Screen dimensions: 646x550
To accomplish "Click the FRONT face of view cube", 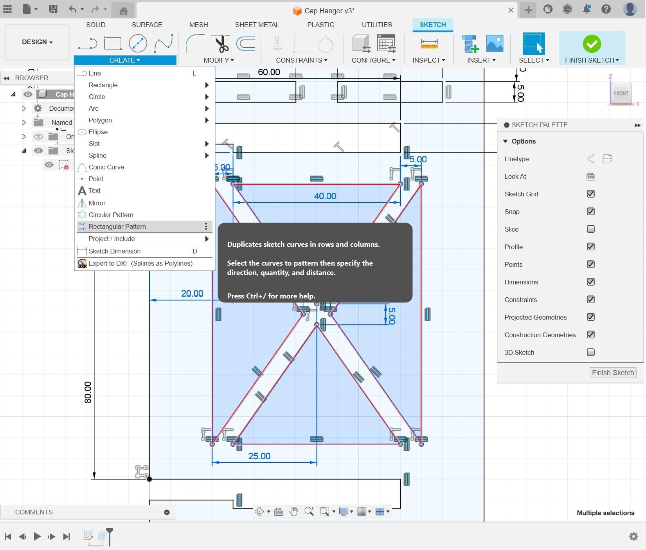I will 621,93.
